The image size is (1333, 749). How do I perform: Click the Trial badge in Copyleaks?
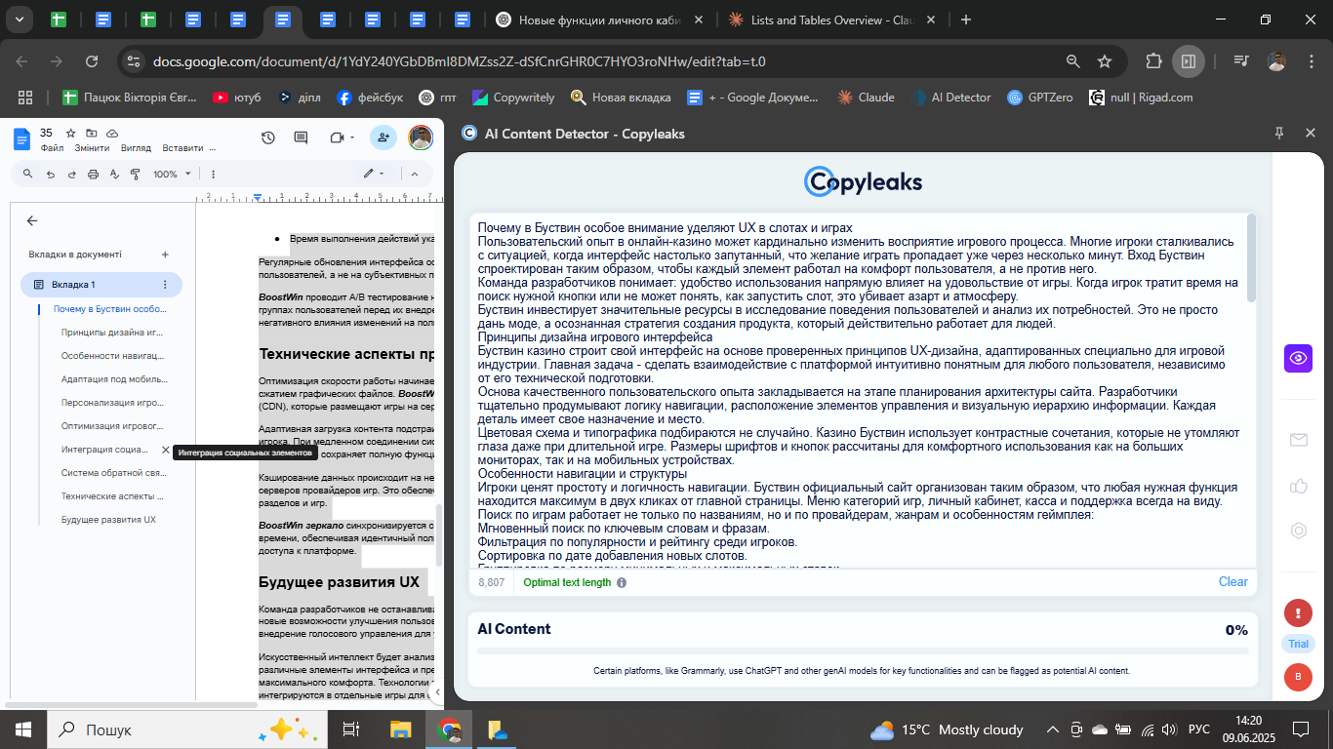click(x=1298, y=644)
